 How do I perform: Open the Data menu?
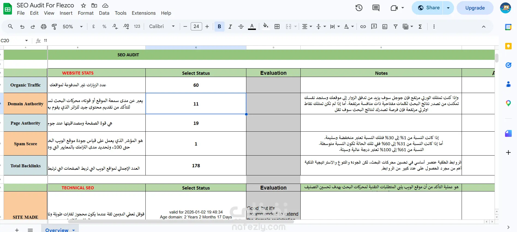click(104, 13)
